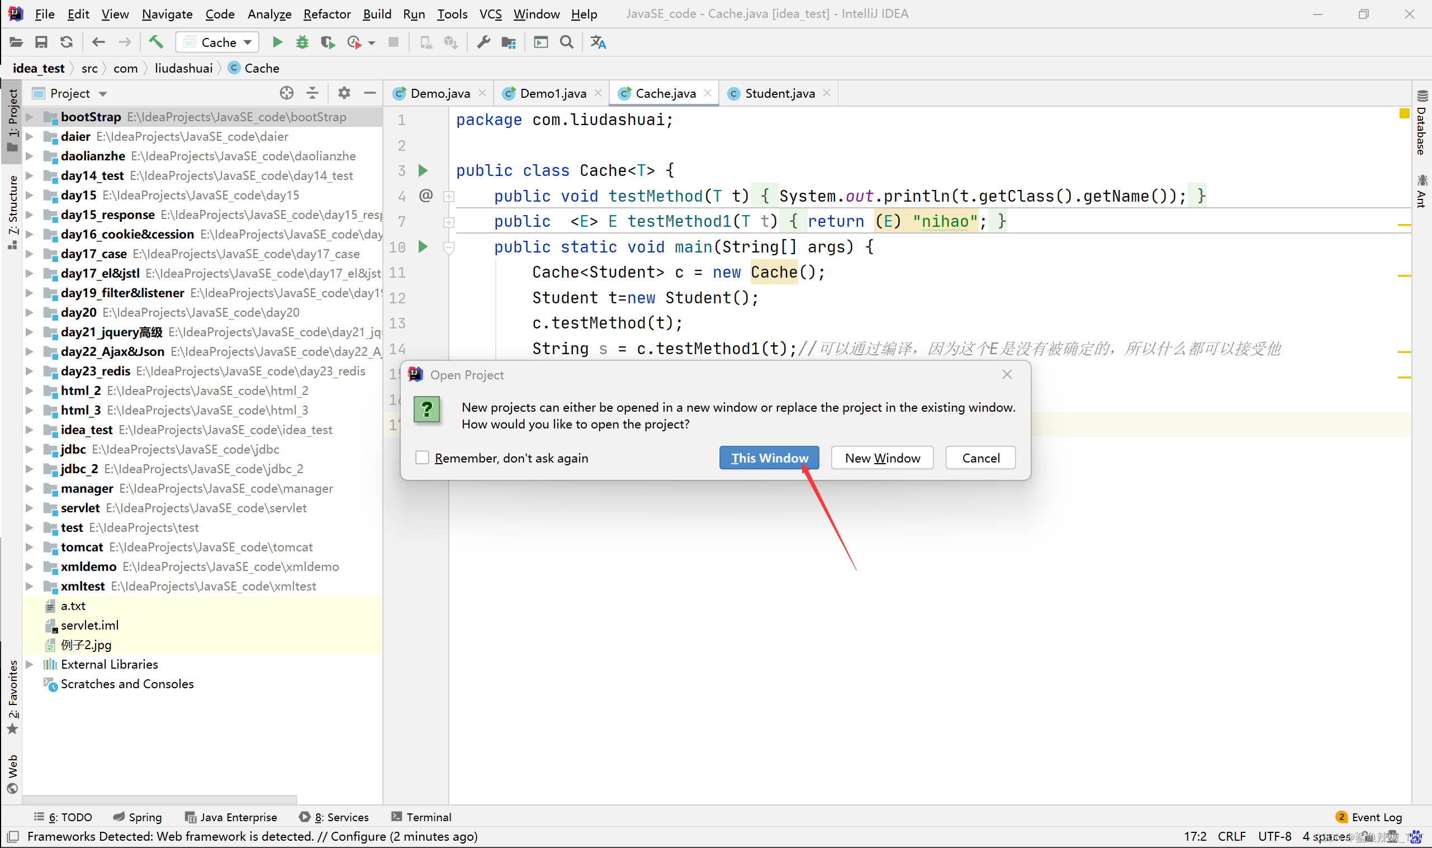Screen dimensions: 1432x848
Task: Click the Open folder toolbar icon
Action: (16, 42)
